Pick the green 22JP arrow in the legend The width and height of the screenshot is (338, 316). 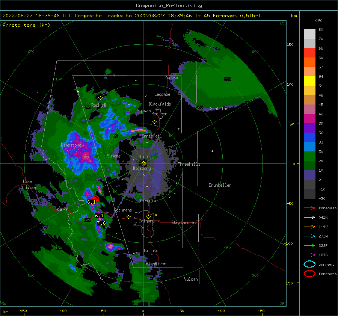tap(309, 245)
